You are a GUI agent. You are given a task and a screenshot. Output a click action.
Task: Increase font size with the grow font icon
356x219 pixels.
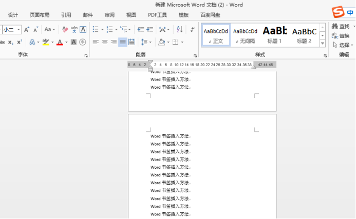(27, 29)
